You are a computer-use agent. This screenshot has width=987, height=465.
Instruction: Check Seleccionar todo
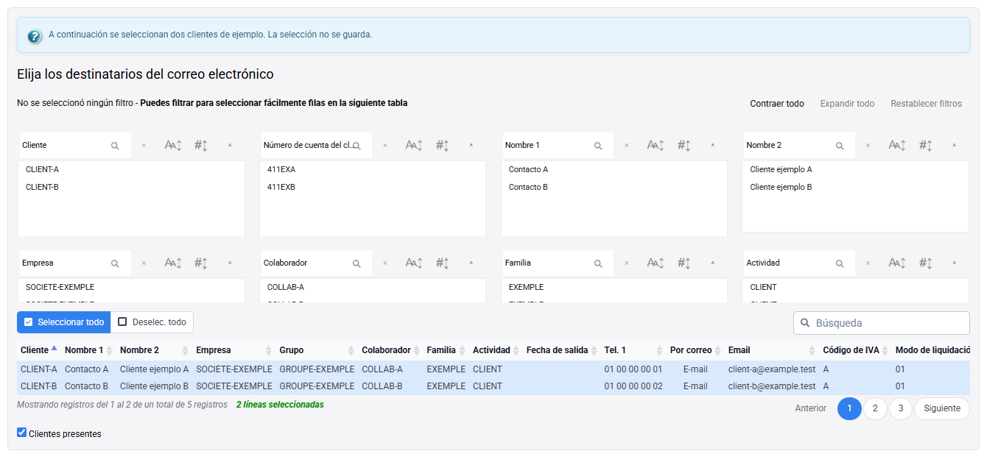click(x=63, y=322)
